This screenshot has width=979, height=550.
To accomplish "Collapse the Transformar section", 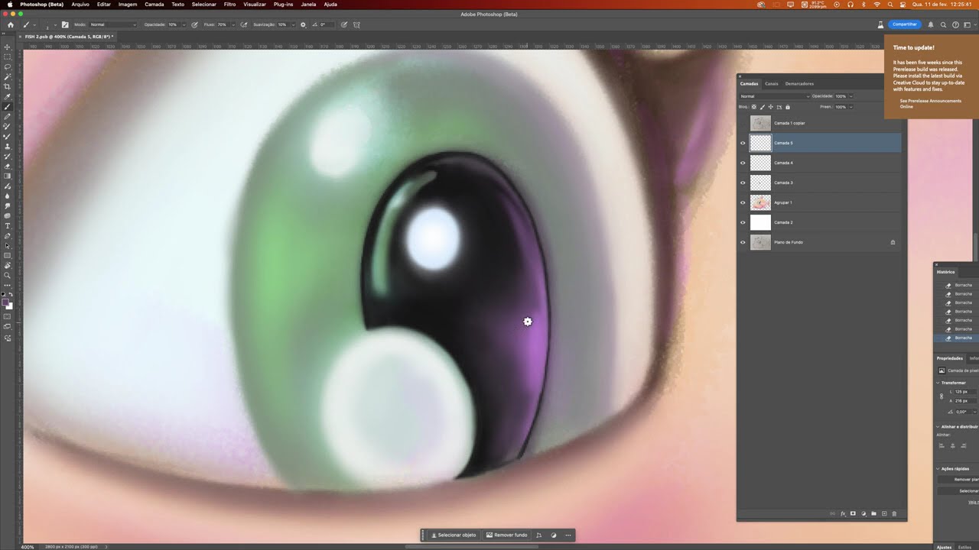I will click(x=938, y=383).
